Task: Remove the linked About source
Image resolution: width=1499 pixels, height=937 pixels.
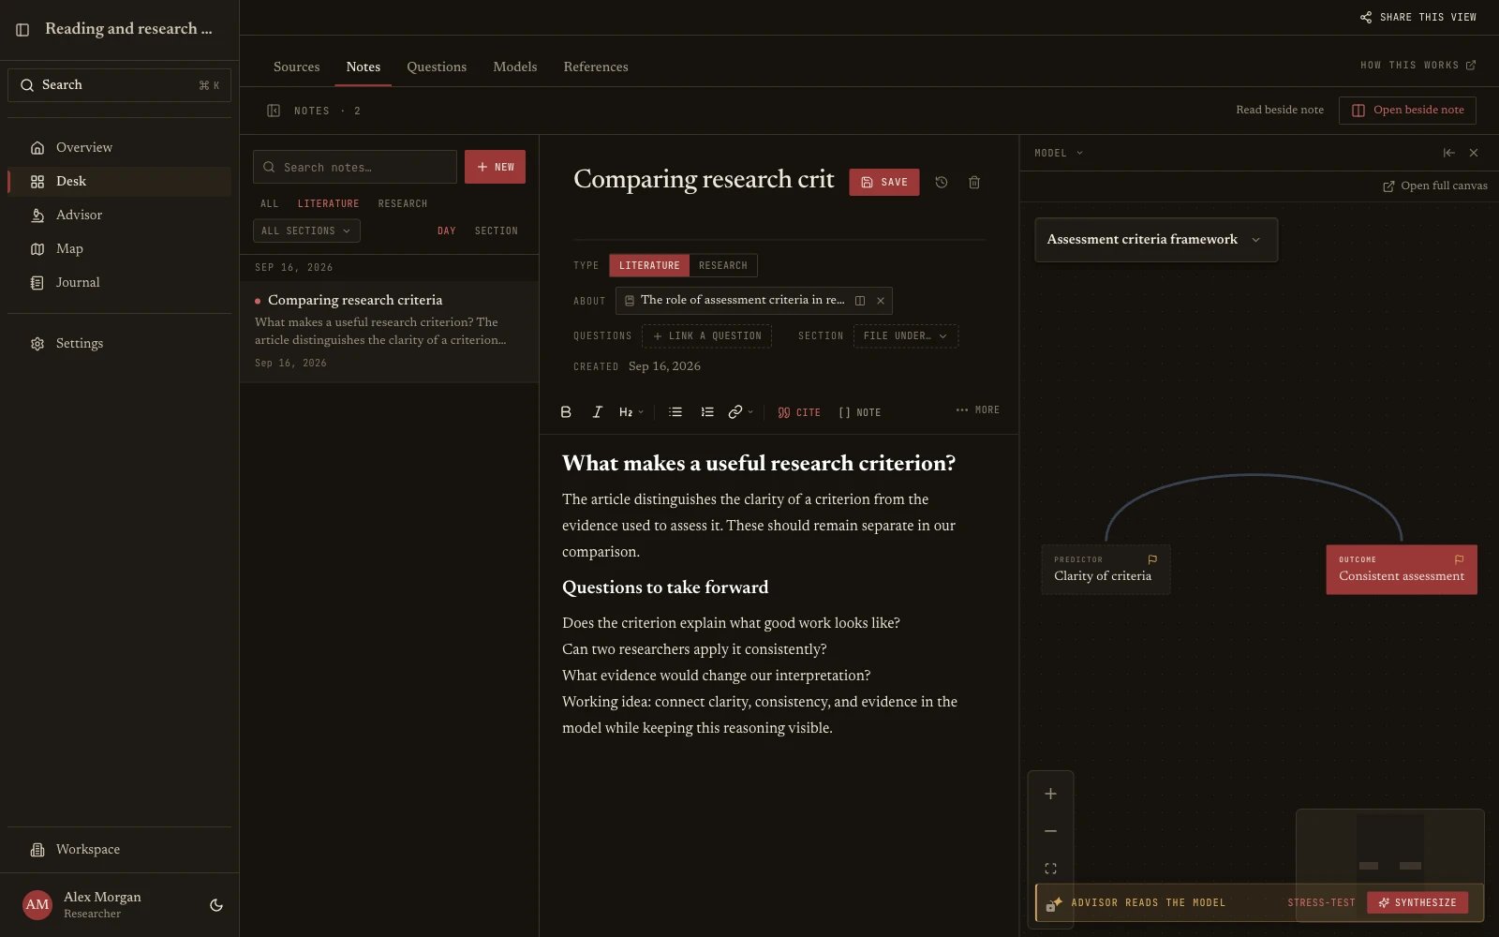Action: pyautogui.click(x=881, y=301)
